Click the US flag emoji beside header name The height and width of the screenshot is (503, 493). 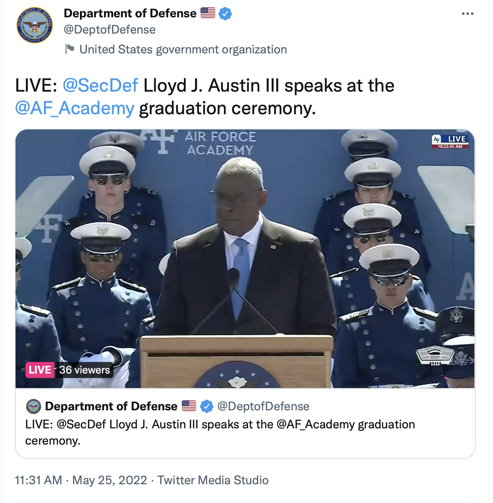pyautogui.click(x=208, y=13)
